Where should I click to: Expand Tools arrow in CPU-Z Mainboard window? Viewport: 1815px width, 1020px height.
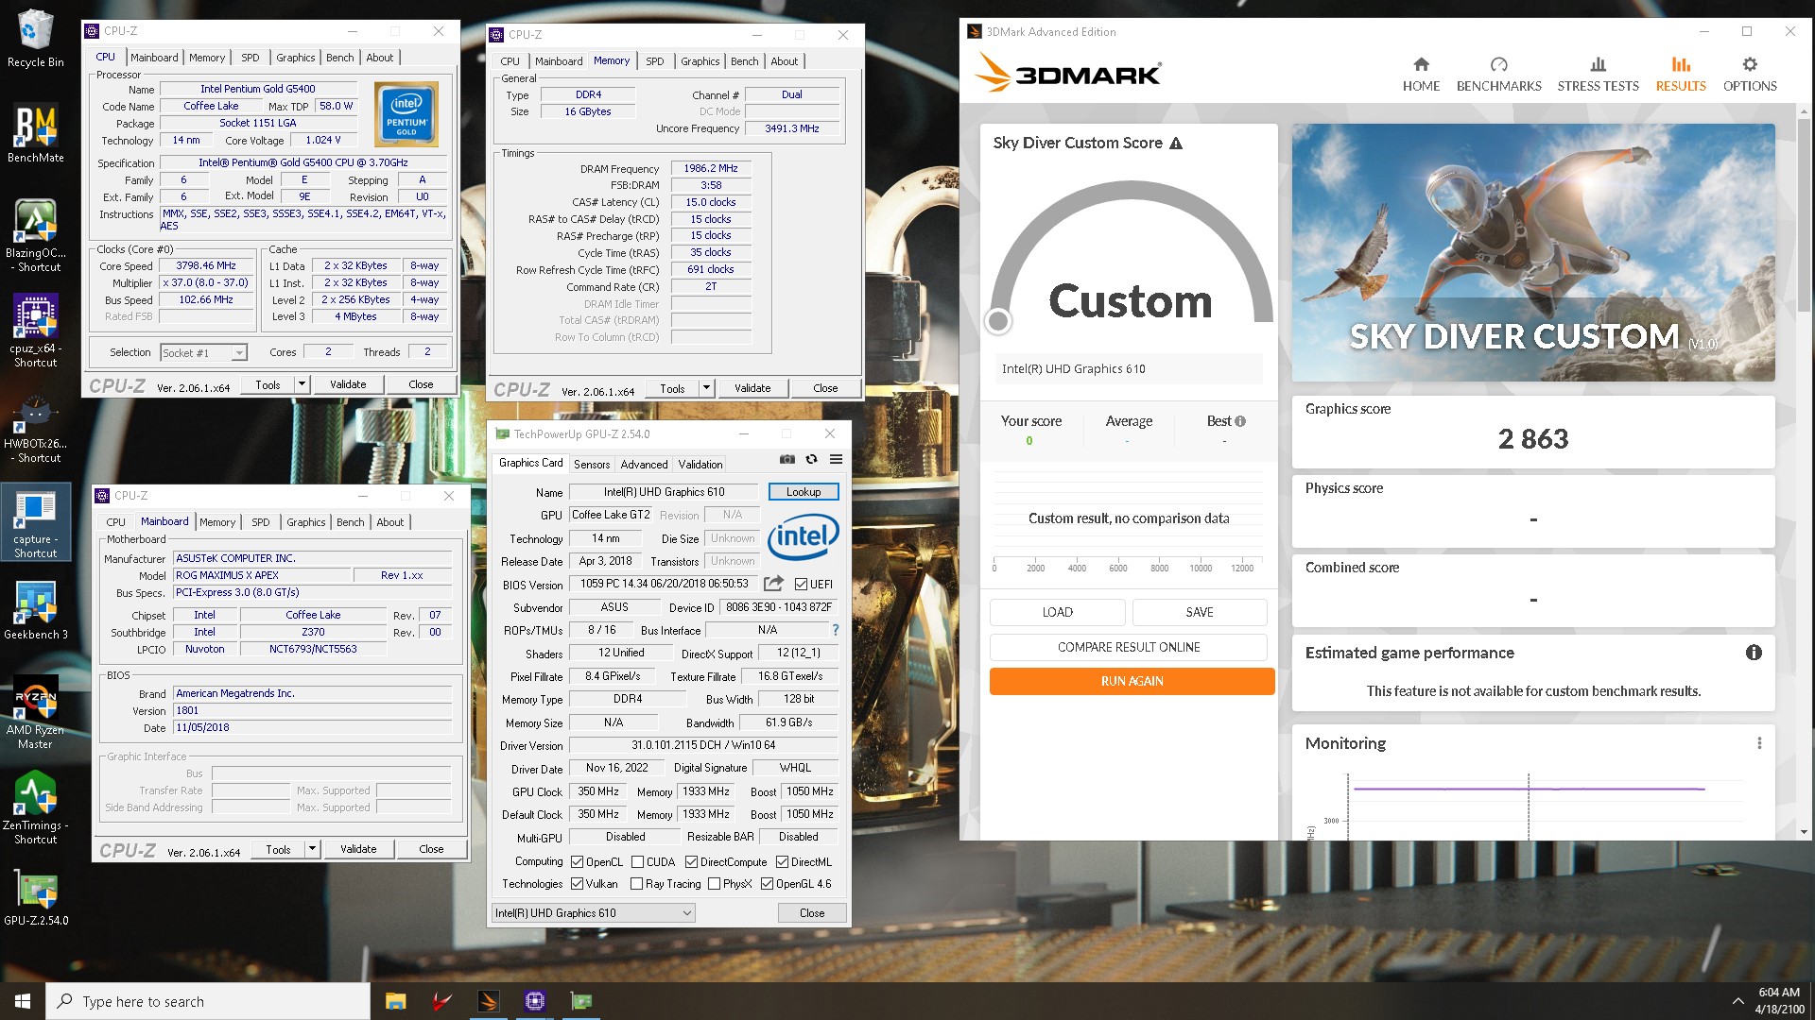pyautogui.click(x=312, y=849)
